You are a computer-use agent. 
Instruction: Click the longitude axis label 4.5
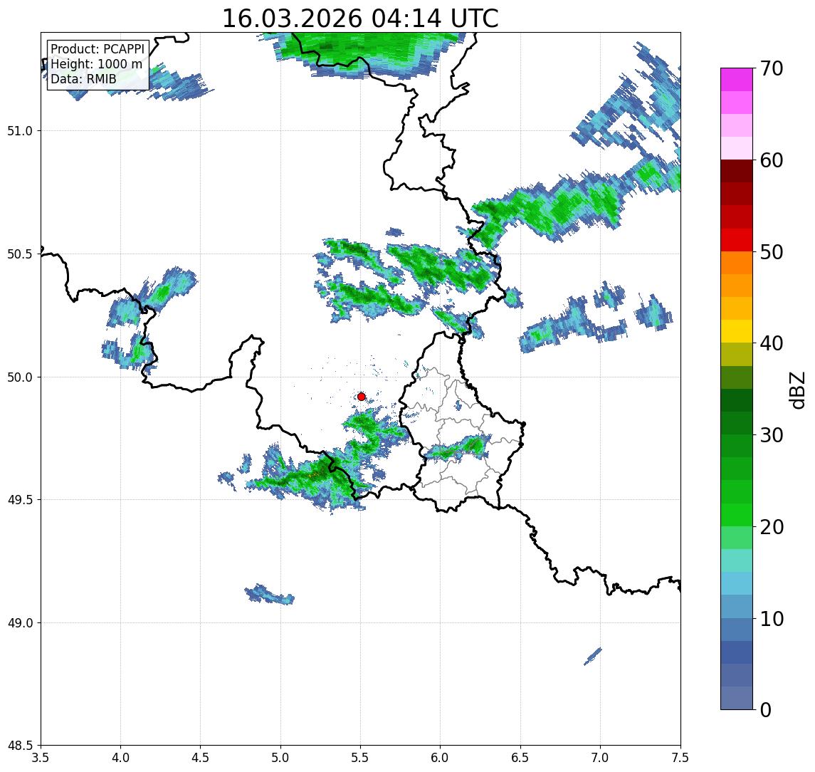click(x=201, y=758)
